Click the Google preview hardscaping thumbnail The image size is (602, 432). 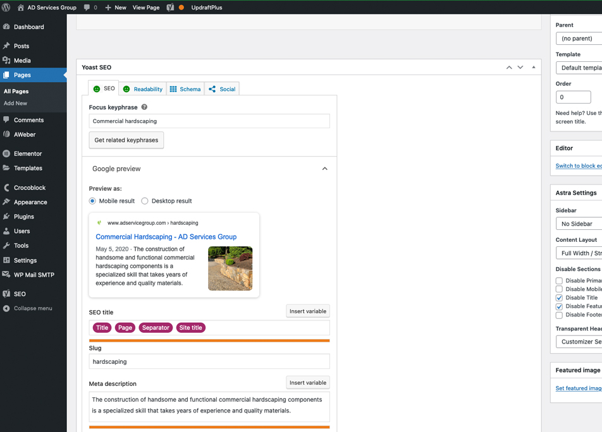[x=230, y=268]
